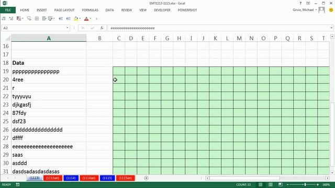Click the Excel help question mark icon
Viewport: 335px width, 188px height.
coord(300,4)
